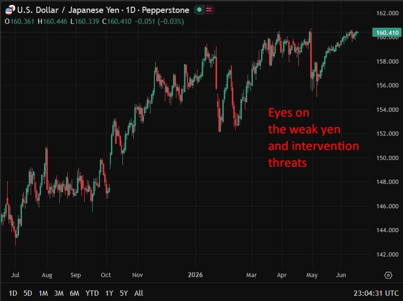Select the 1Y time range
Screen dimensions: 403x301
(x=109, y=293)
